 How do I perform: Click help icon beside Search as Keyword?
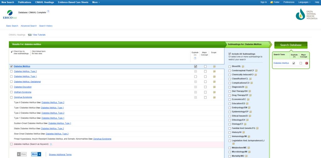coord(51,144)
